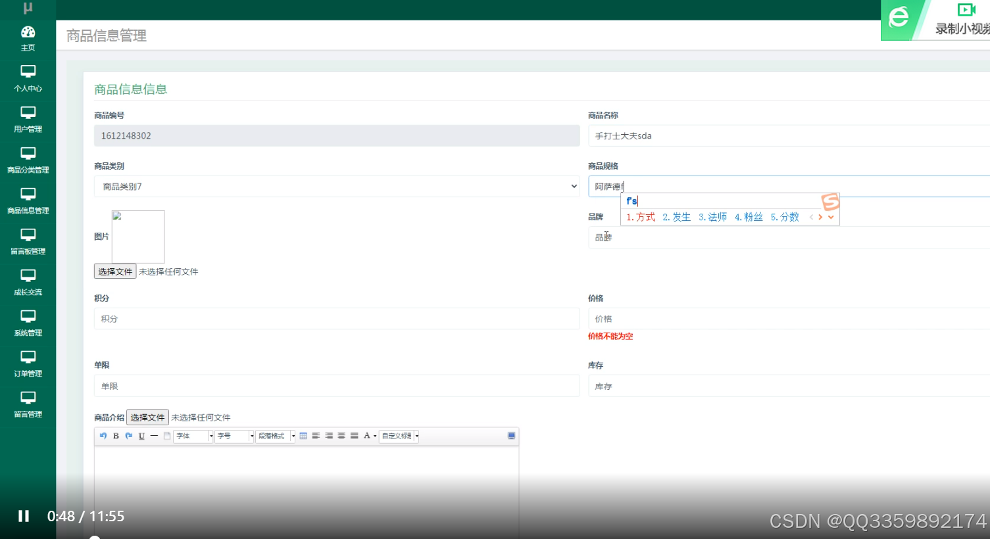990x539 pixels.
Task: Open 商品信息管理 sidebar item
Action: click(28, 201)
